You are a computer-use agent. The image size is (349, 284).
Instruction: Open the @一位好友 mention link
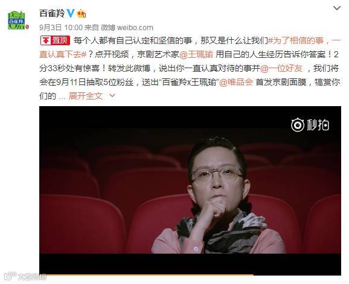pyautogui.click(x=281, y=68)
